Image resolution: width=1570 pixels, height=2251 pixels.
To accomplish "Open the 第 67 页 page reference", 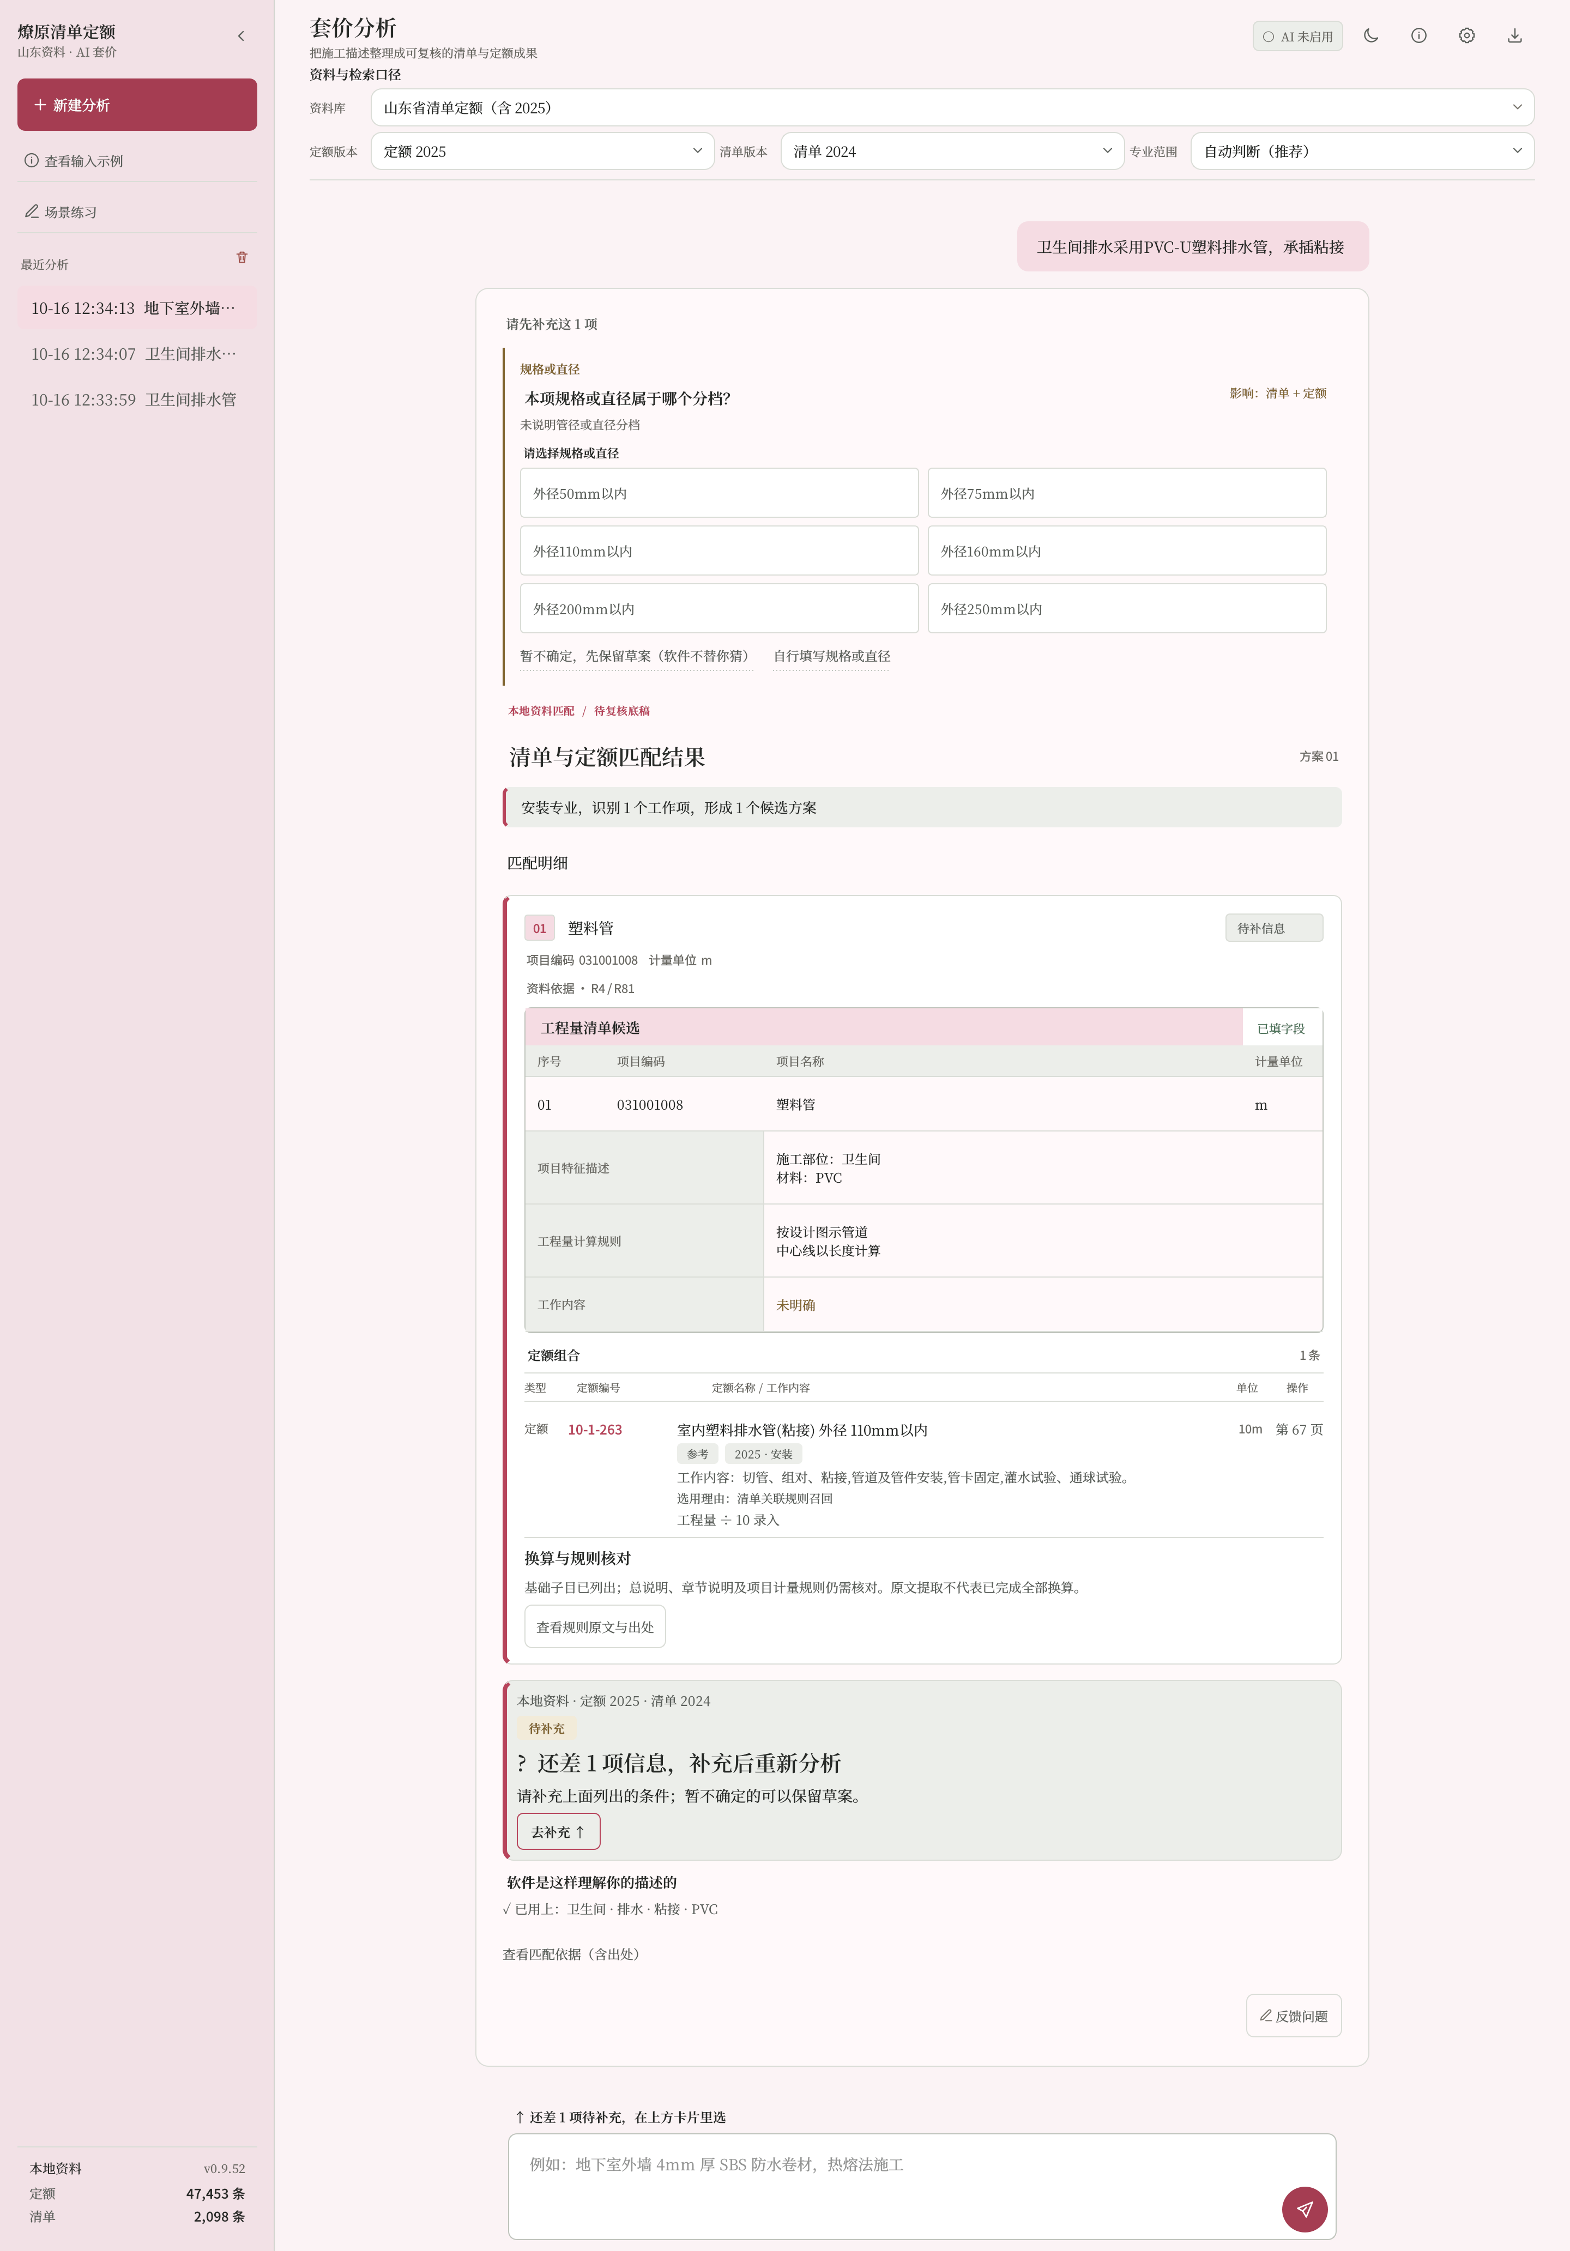I will coord(1300,1430).
